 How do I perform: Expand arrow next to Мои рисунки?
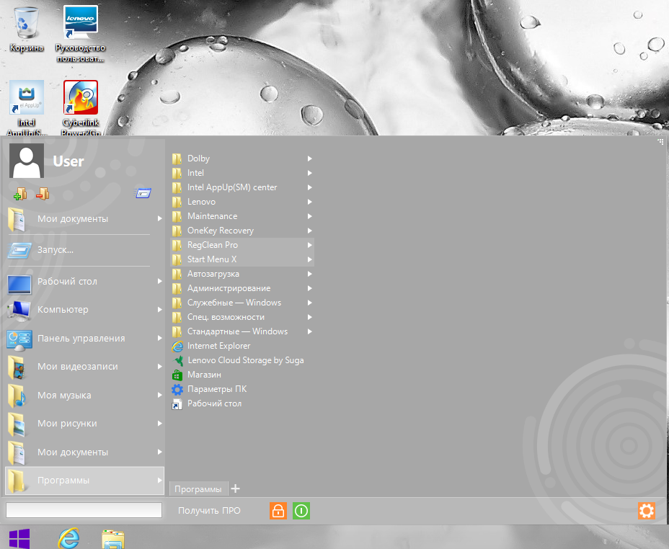[159, 423]
